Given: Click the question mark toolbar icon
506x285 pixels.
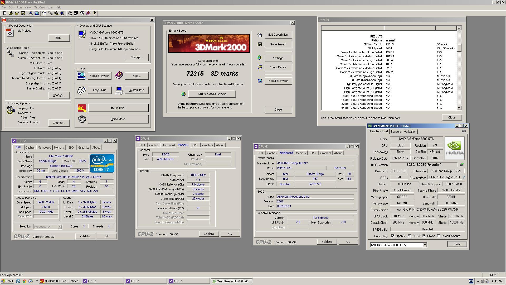Looking at the screenshot, I should pyautogui.click(x=94, y=13).
